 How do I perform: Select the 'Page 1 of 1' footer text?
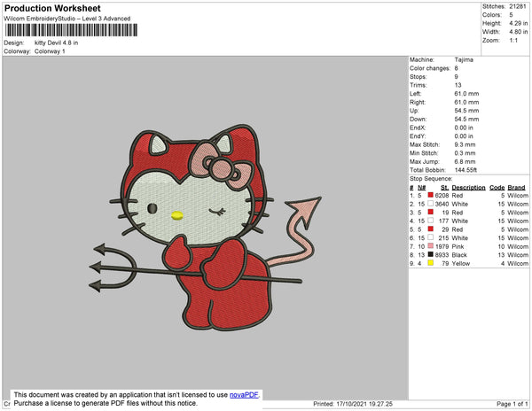[512, 404]
